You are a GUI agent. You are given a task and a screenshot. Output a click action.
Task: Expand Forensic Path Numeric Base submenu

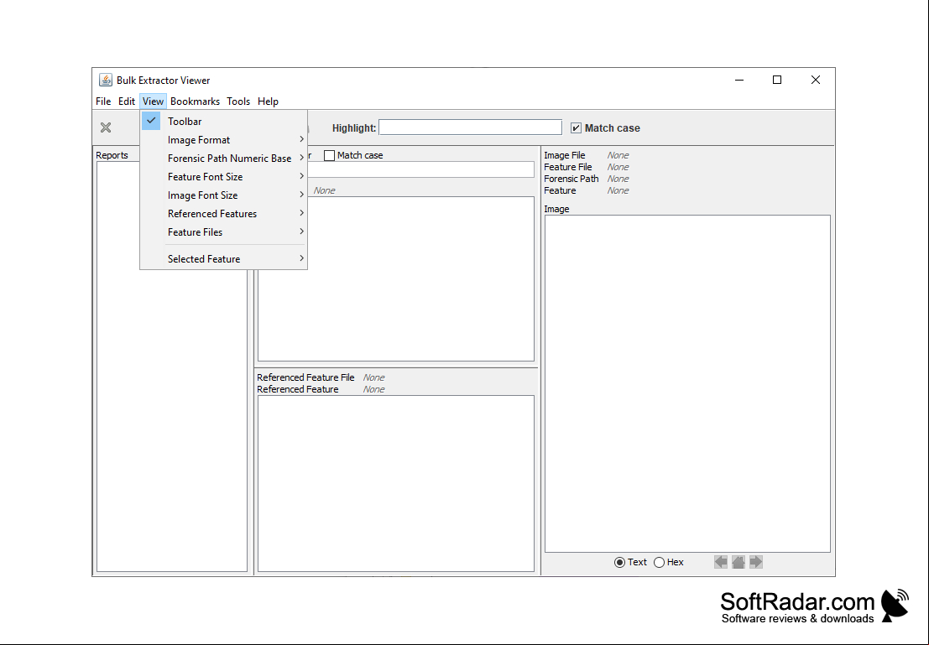coord(223,159)
